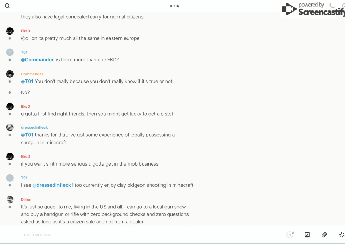Click dressedinfleck's avatar image
Image resolution: width=345 pixels, height=244 pixels.
[10, 128]
